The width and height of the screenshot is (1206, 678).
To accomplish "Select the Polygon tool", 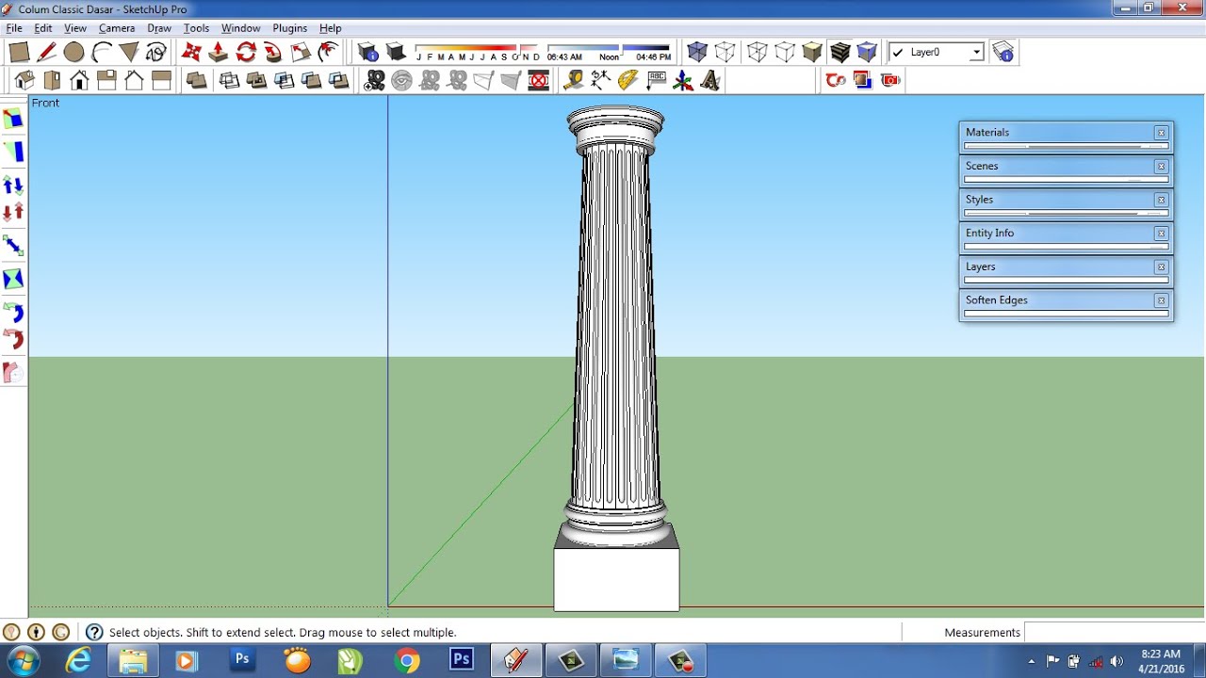I will pos(129,53).
